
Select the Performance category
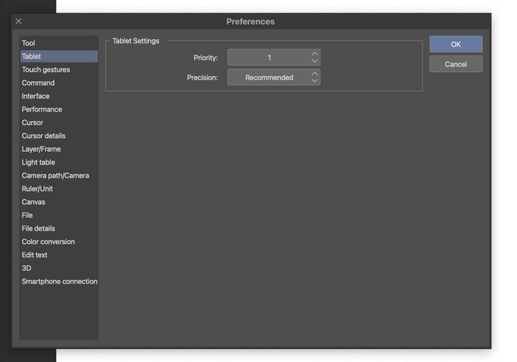[41, 109]
